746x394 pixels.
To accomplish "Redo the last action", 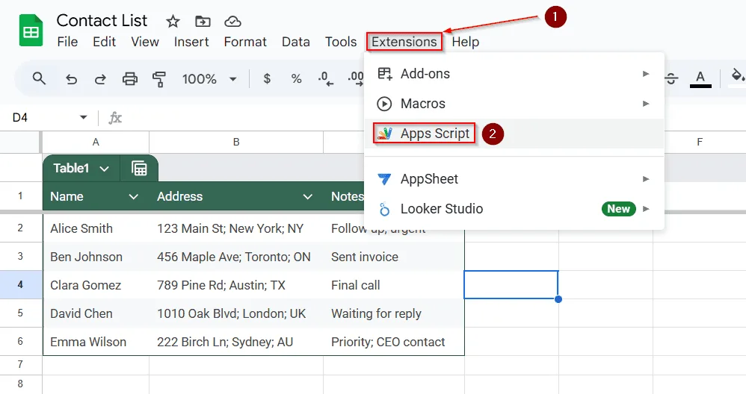I will point(100,79).
